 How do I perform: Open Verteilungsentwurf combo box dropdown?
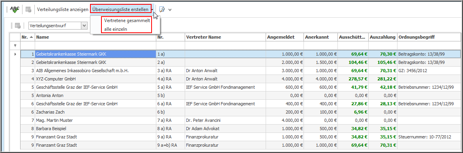coord(84,26)
